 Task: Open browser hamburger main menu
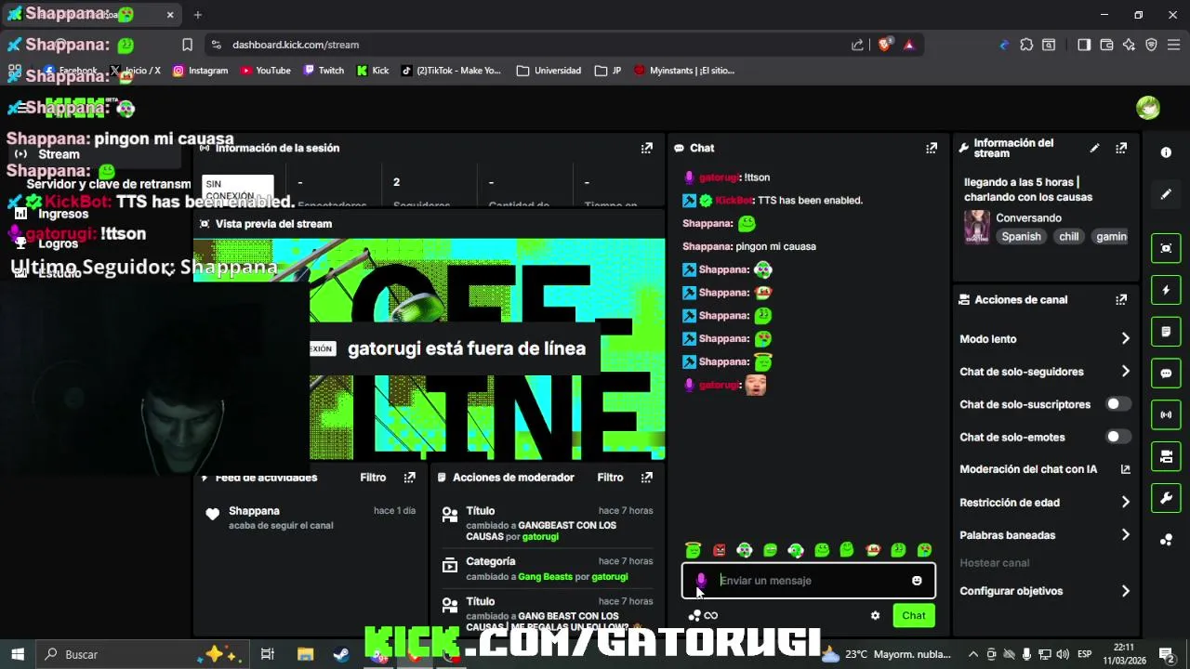point(1174,45)
